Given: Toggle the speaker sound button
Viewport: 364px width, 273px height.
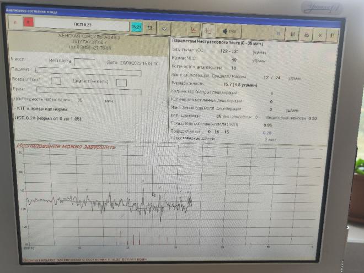Looking at the screenshot, I should 229,31.
